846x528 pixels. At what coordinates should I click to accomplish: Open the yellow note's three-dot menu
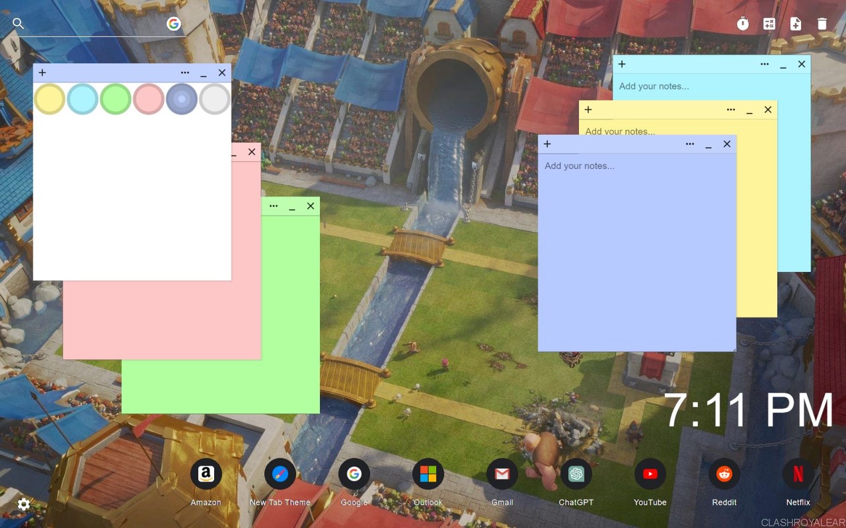click(731, 110)
